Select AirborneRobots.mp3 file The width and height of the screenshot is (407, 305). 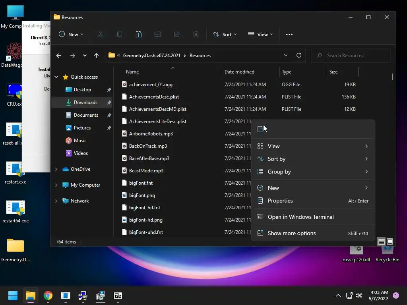[151, 134]
